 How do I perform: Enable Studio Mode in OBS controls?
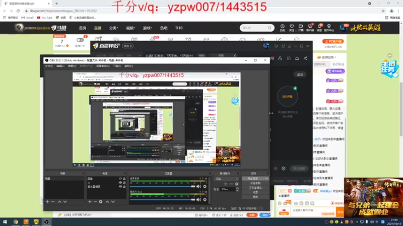point(255,187)
